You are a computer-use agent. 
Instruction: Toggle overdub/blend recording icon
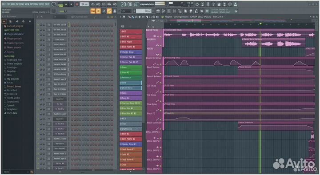click(109, 4)
